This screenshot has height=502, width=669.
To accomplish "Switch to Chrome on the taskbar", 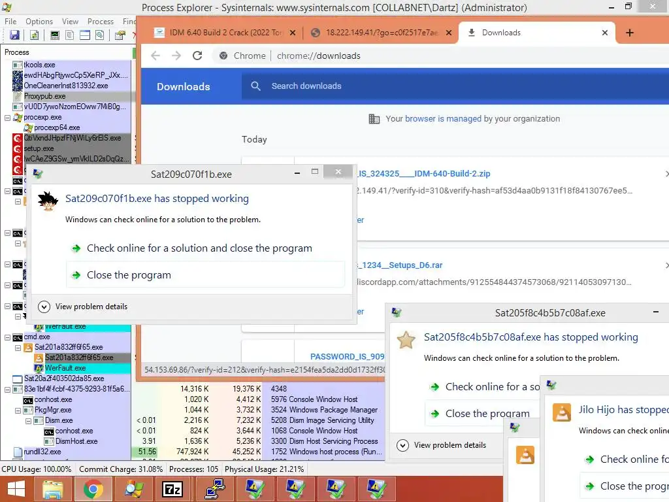I will [93, 489].
